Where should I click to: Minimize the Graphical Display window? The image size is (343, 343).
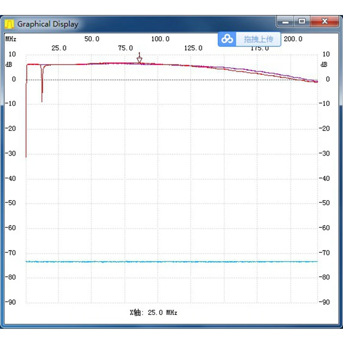click(285, 22)
